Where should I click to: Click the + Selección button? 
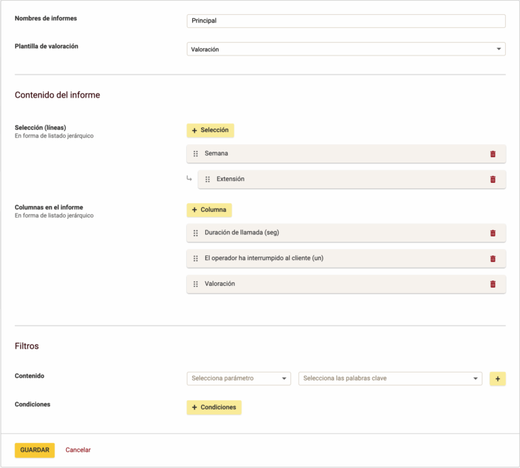click(x=210, y=130)
